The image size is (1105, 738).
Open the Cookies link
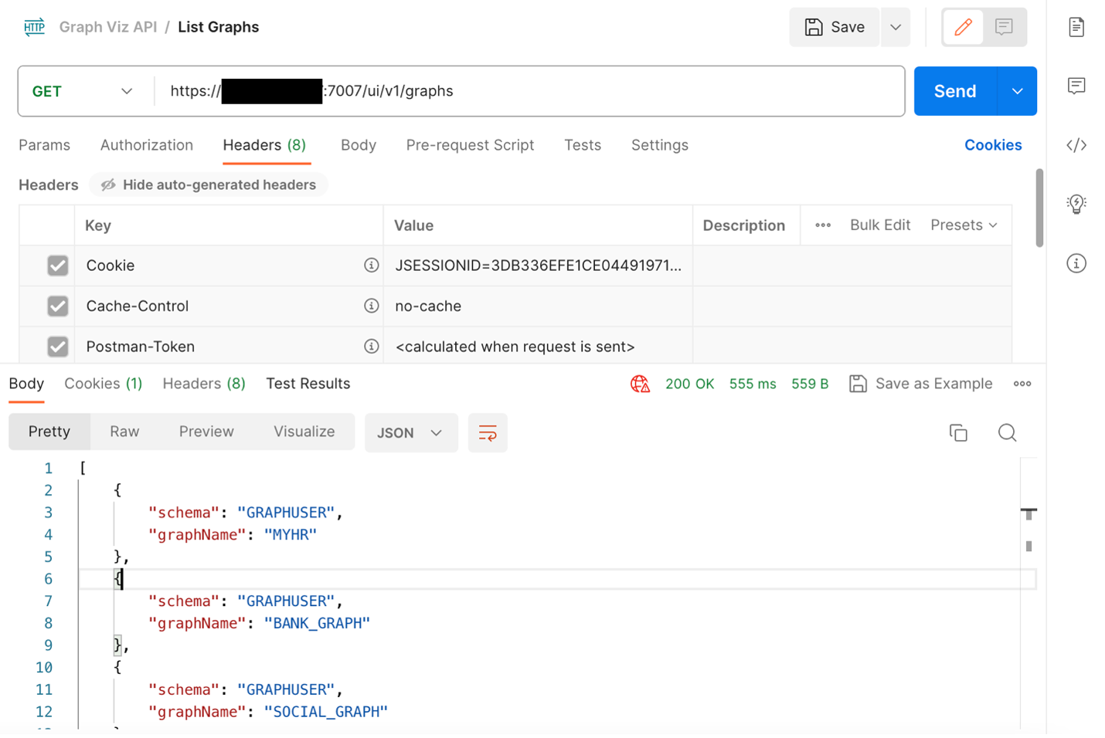993,145
